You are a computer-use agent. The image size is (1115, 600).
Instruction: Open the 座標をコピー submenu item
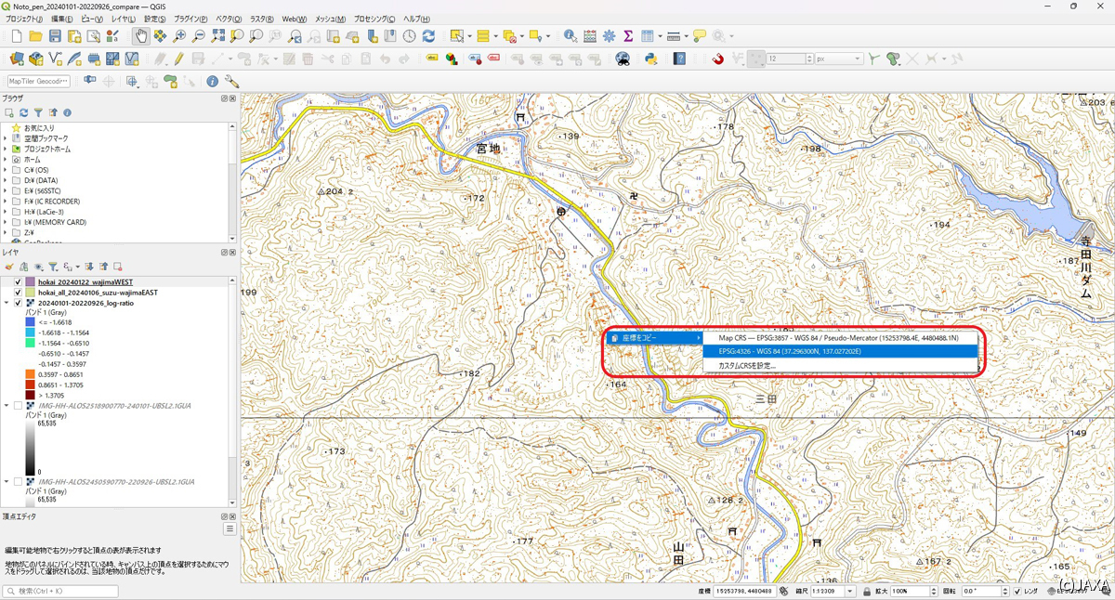[x=653, y=338]
